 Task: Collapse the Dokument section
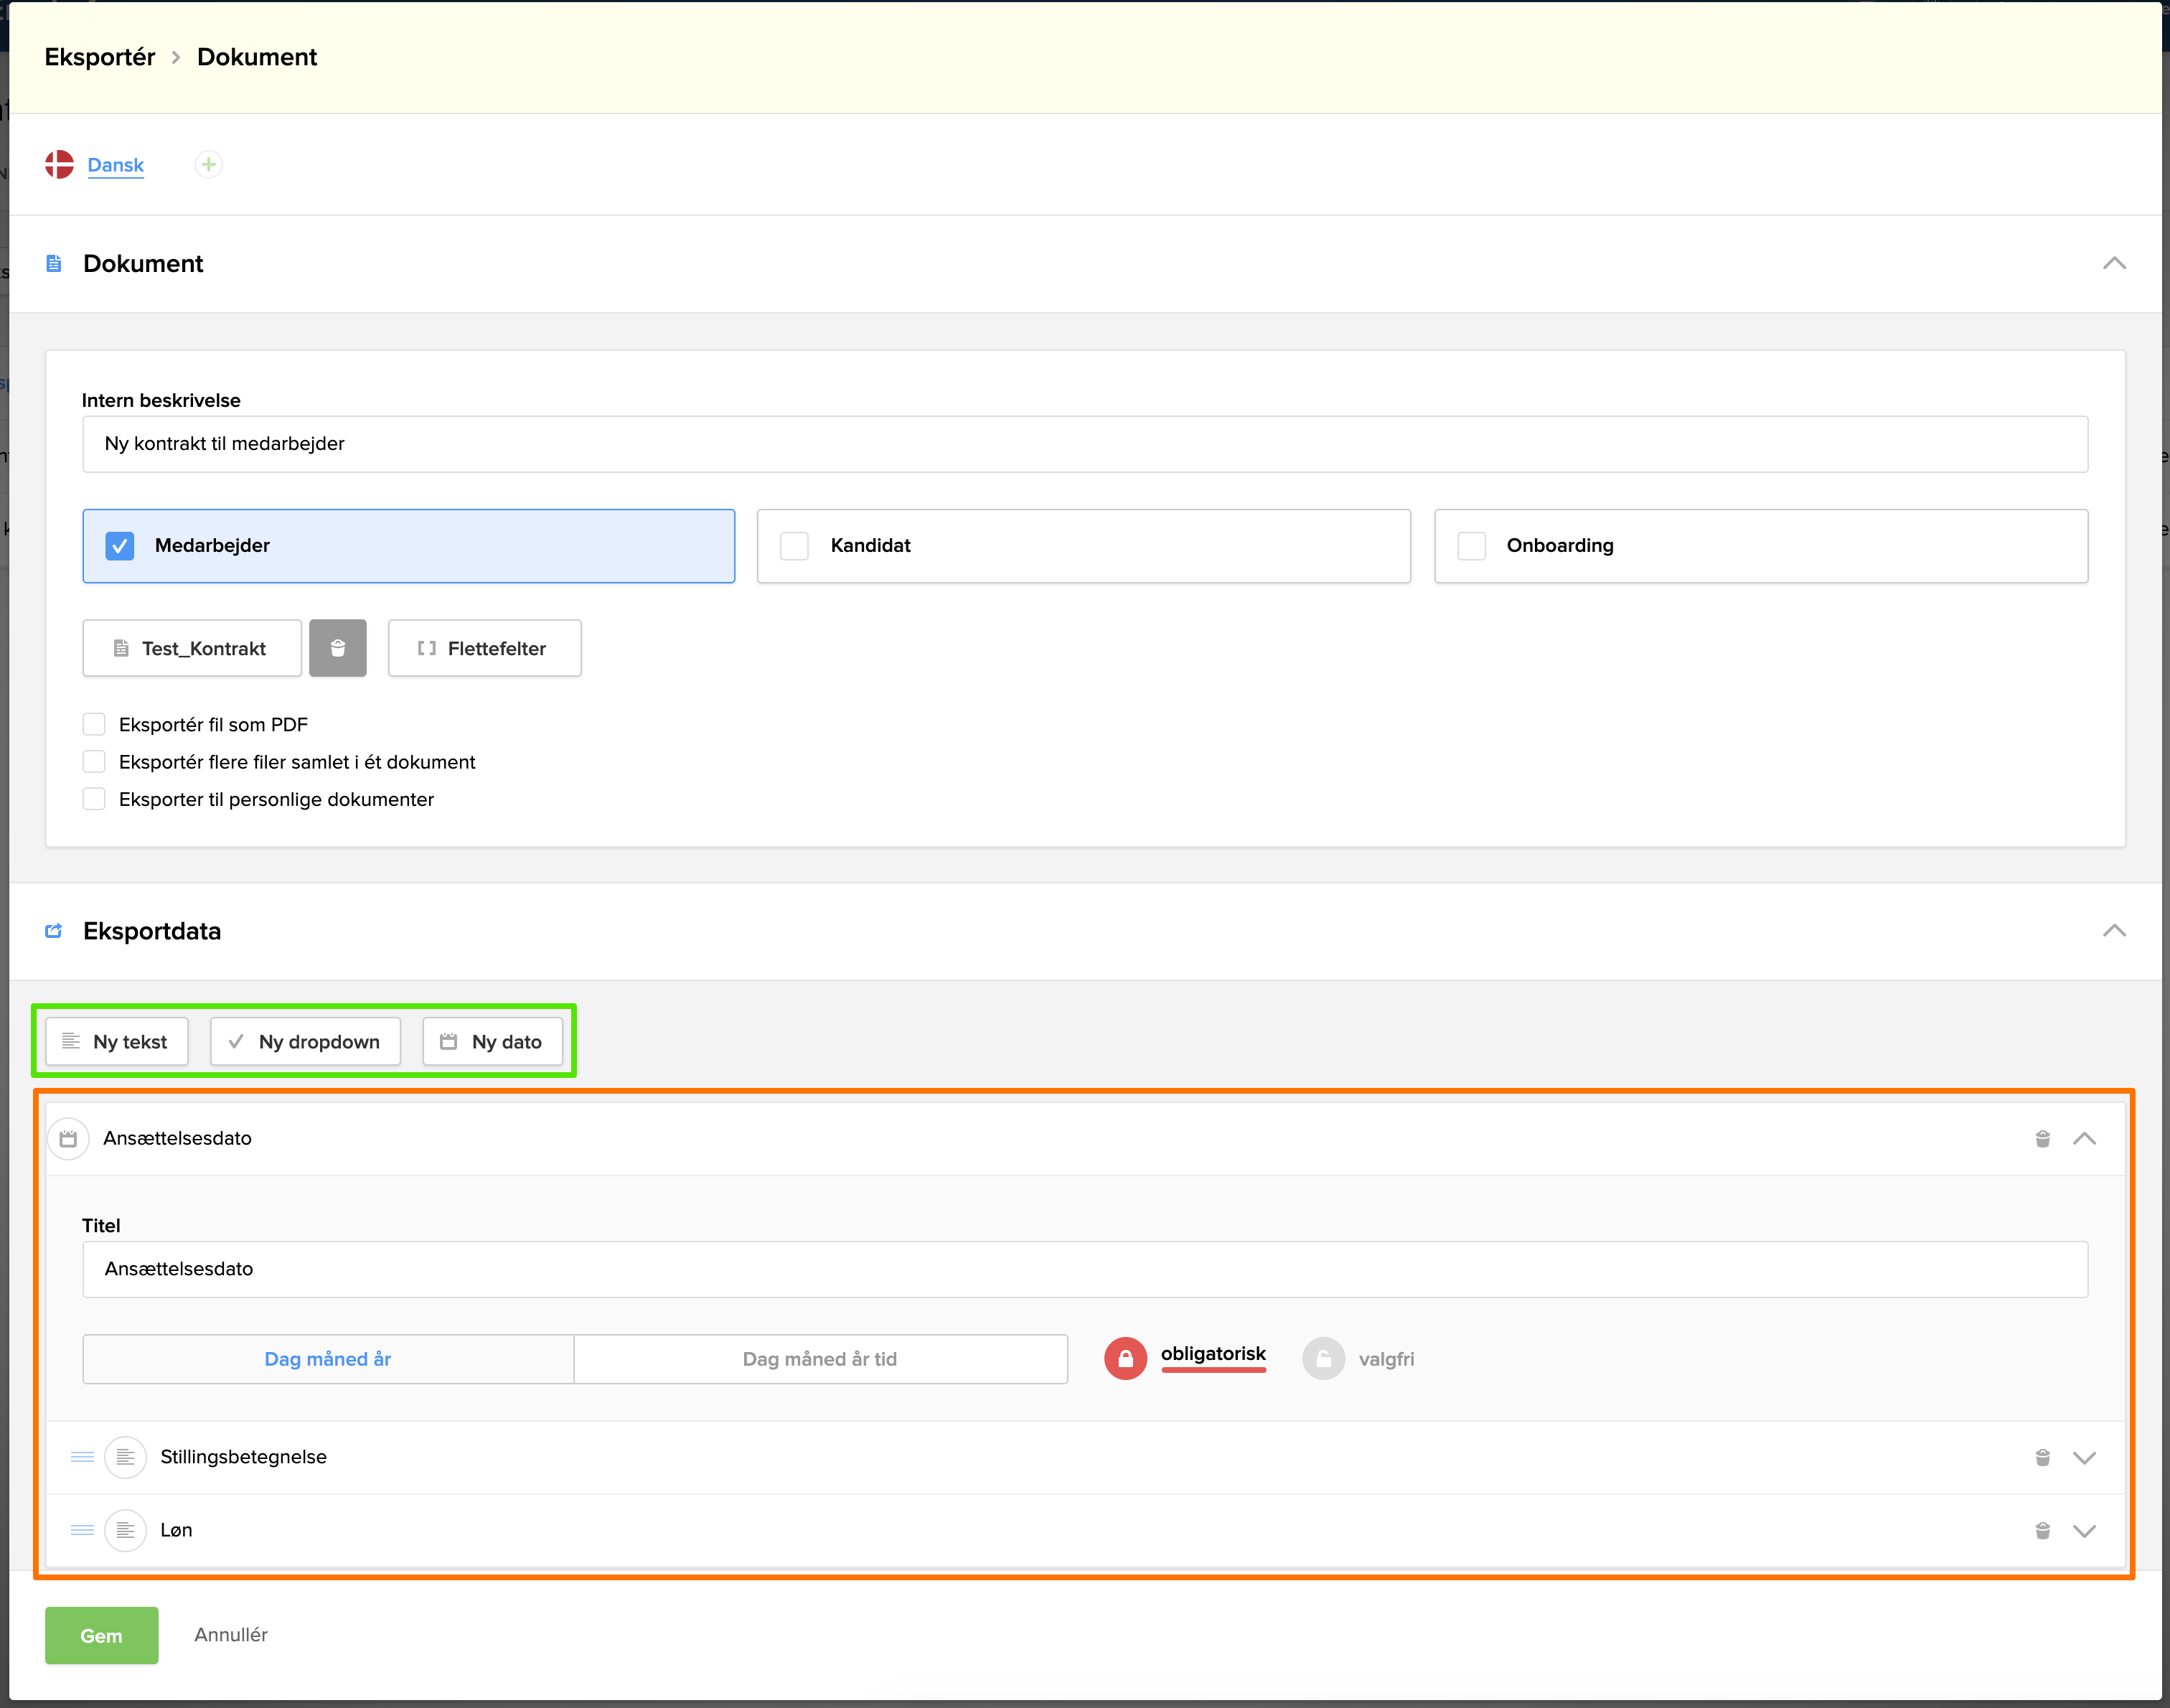pyautogui.click(x=2113, y=263)
